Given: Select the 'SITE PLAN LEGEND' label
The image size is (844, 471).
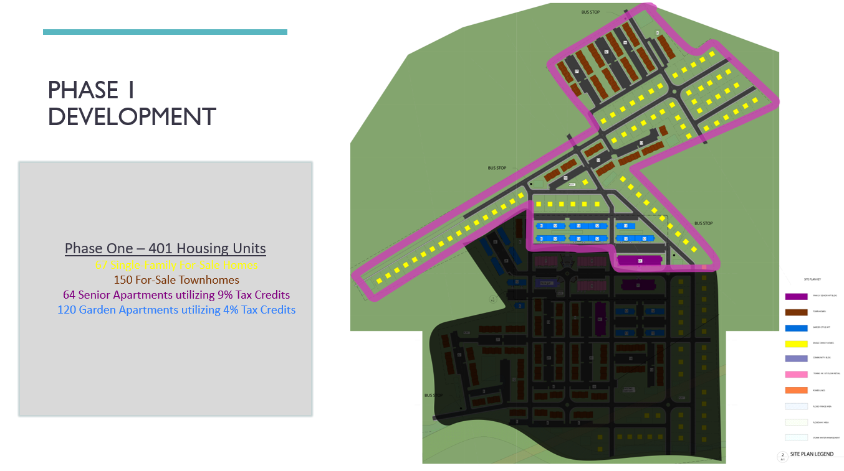Looking at the screenshot, I should click(812, 455).
